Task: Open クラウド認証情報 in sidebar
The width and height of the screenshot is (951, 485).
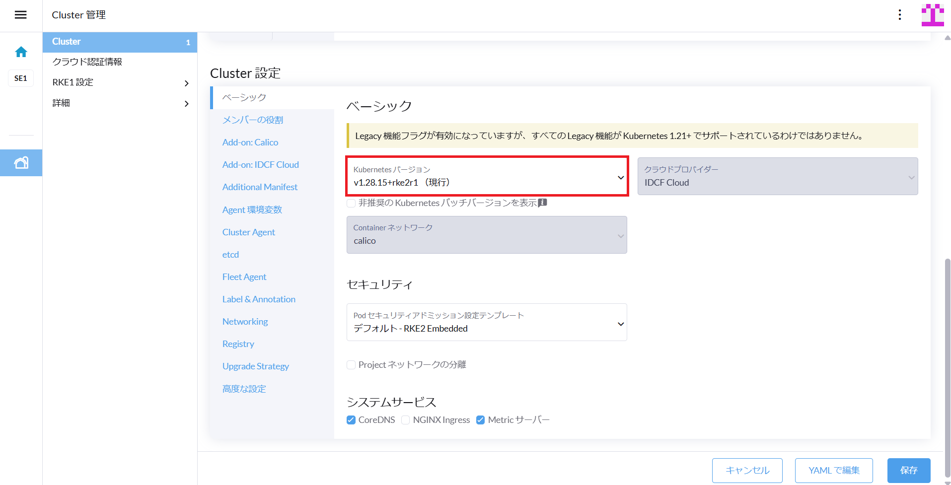Action: pos(120,62)
